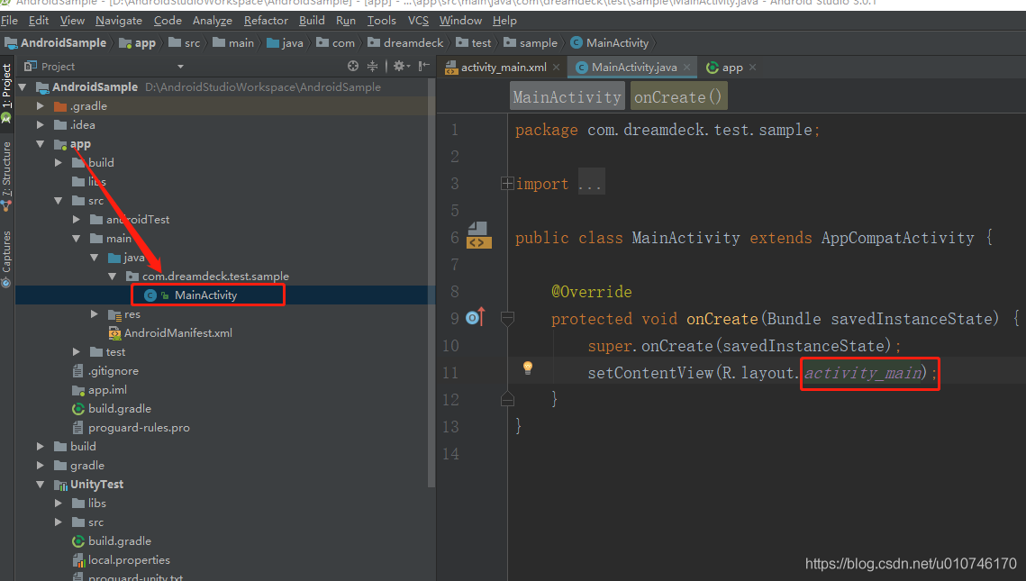The width and height of the screenshot is (1026, 581).
Task: Click the yellow lightbulb intention icon
Action: click(x=527, y=368)
